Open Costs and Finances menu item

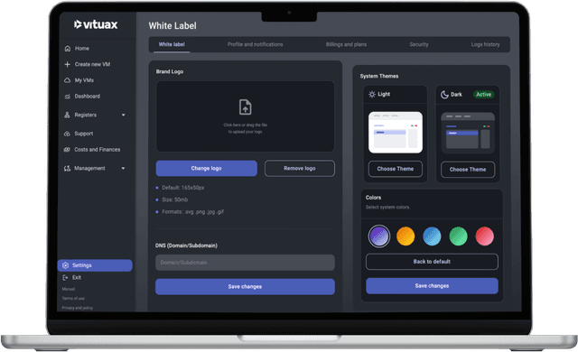coord(97,150)
